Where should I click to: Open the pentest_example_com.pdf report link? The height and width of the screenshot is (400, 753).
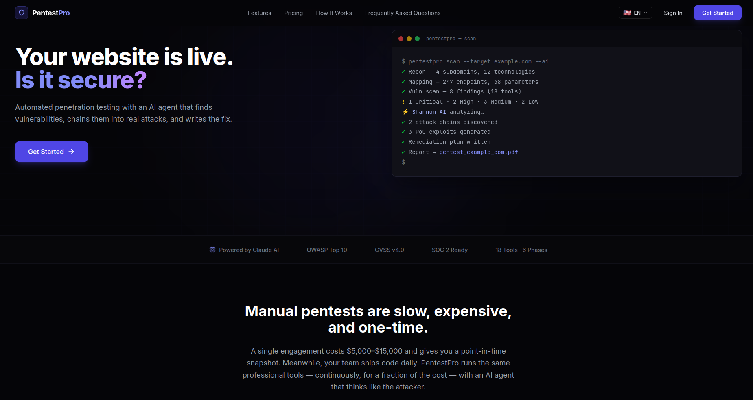478,152
